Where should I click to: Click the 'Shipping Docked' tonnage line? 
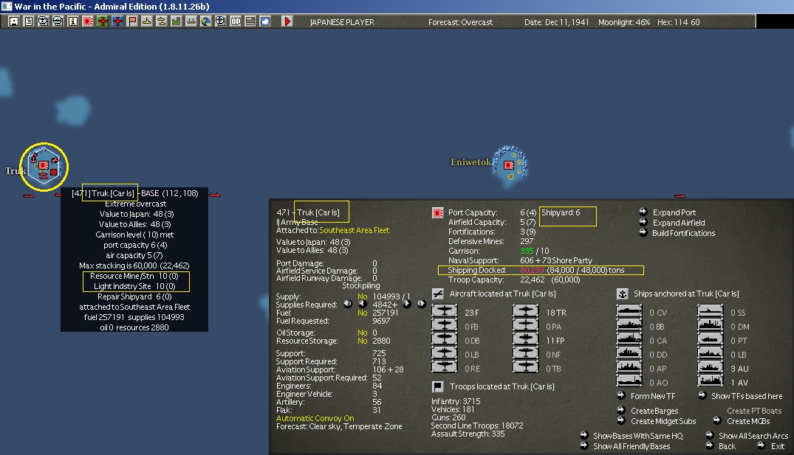point(541,270)
